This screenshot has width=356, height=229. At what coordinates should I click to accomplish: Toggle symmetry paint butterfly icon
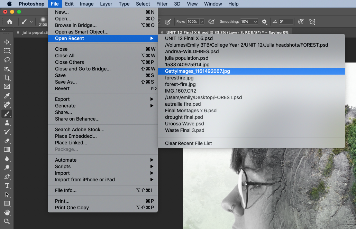(312, 22)
